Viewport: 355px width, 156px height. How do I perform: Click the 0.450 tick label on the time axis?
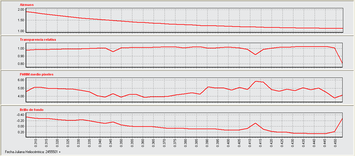point(335,143)
